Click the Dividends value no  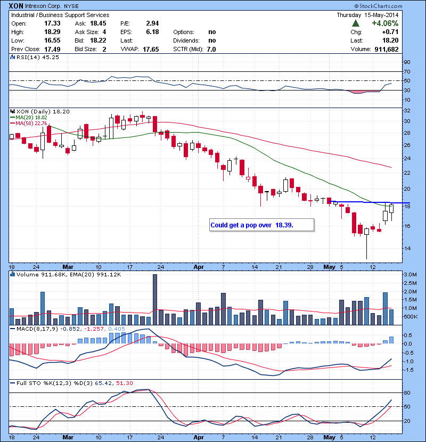tap(212, 40)
